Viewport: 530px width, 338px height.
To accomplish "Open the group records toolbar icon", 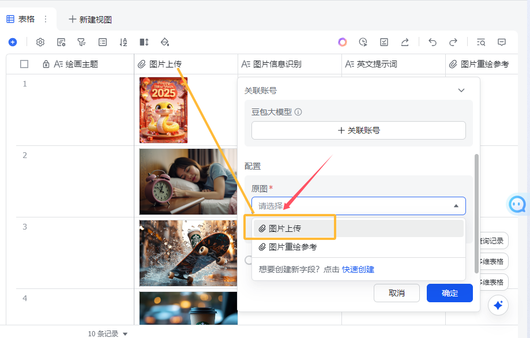I will (61, 42).
